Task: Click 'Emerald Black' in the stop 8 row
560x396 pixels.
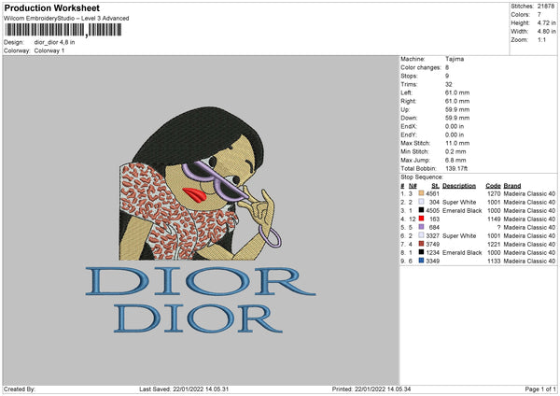Action: click(x=462, y=252)
